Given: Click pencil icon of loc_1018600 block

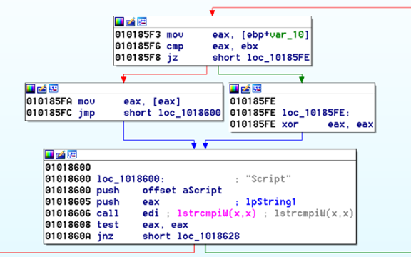Looking at the screenshot, I should pos(61,155).
